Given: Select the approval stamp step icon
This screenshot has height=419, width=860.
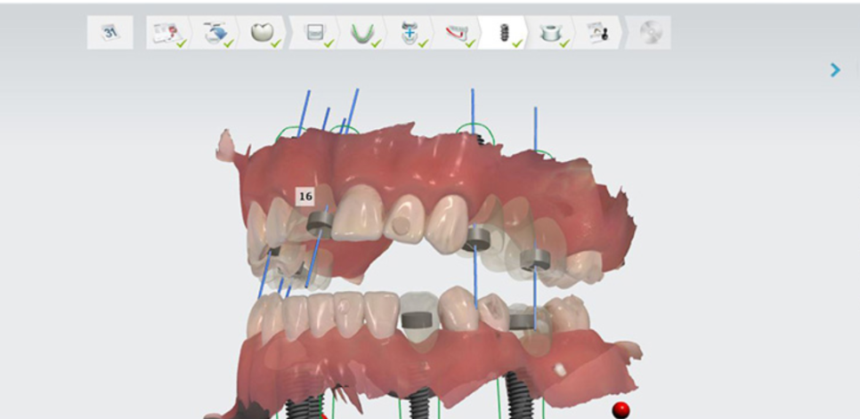Looking at the screenshot, I should 599,33.
